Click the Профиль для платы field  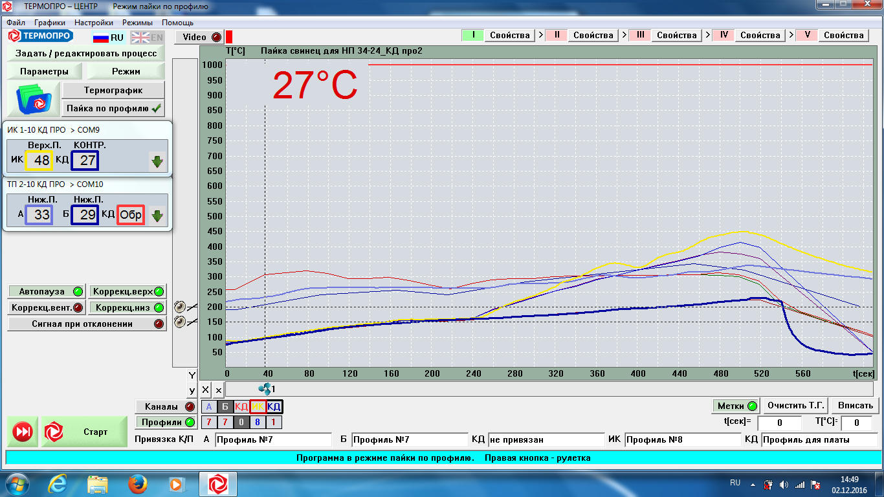pos(820,440)
